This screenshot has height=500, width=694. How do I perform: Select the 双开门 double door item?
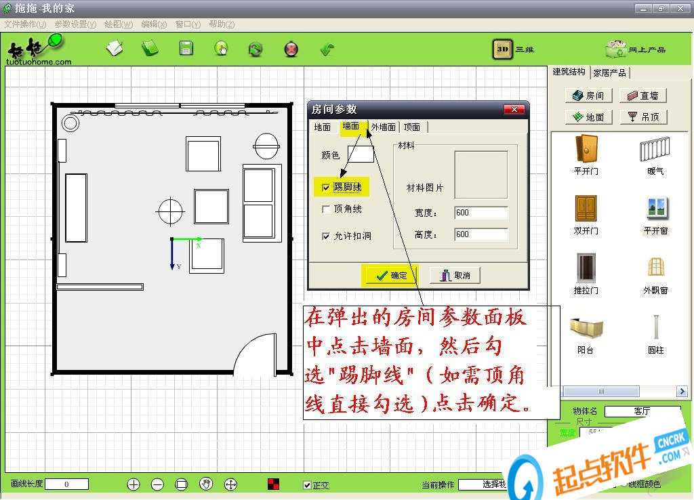tap(586, 215)
